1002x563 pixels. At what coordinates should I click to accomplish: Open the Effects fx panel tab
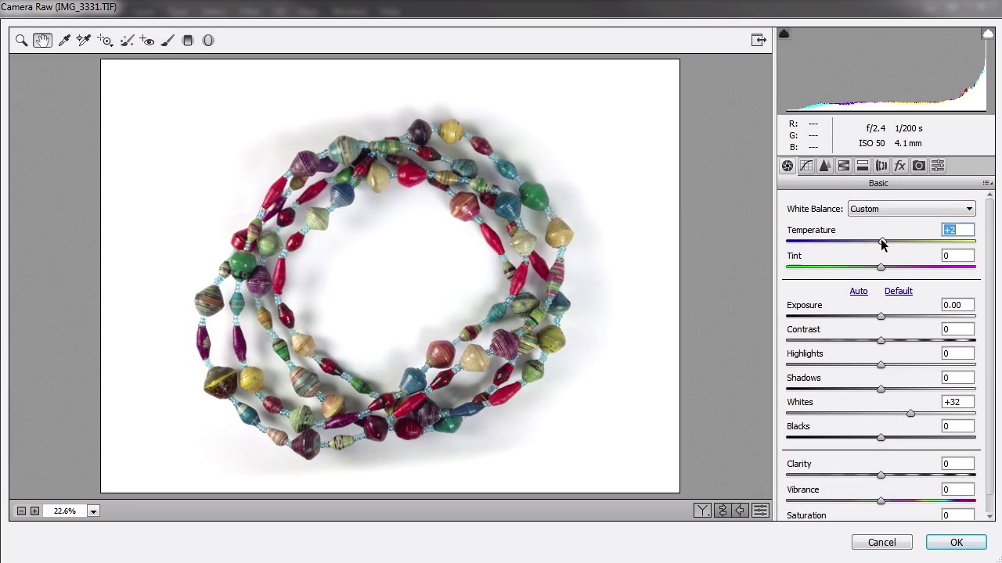pyautogui.click(x=900, y=166)
